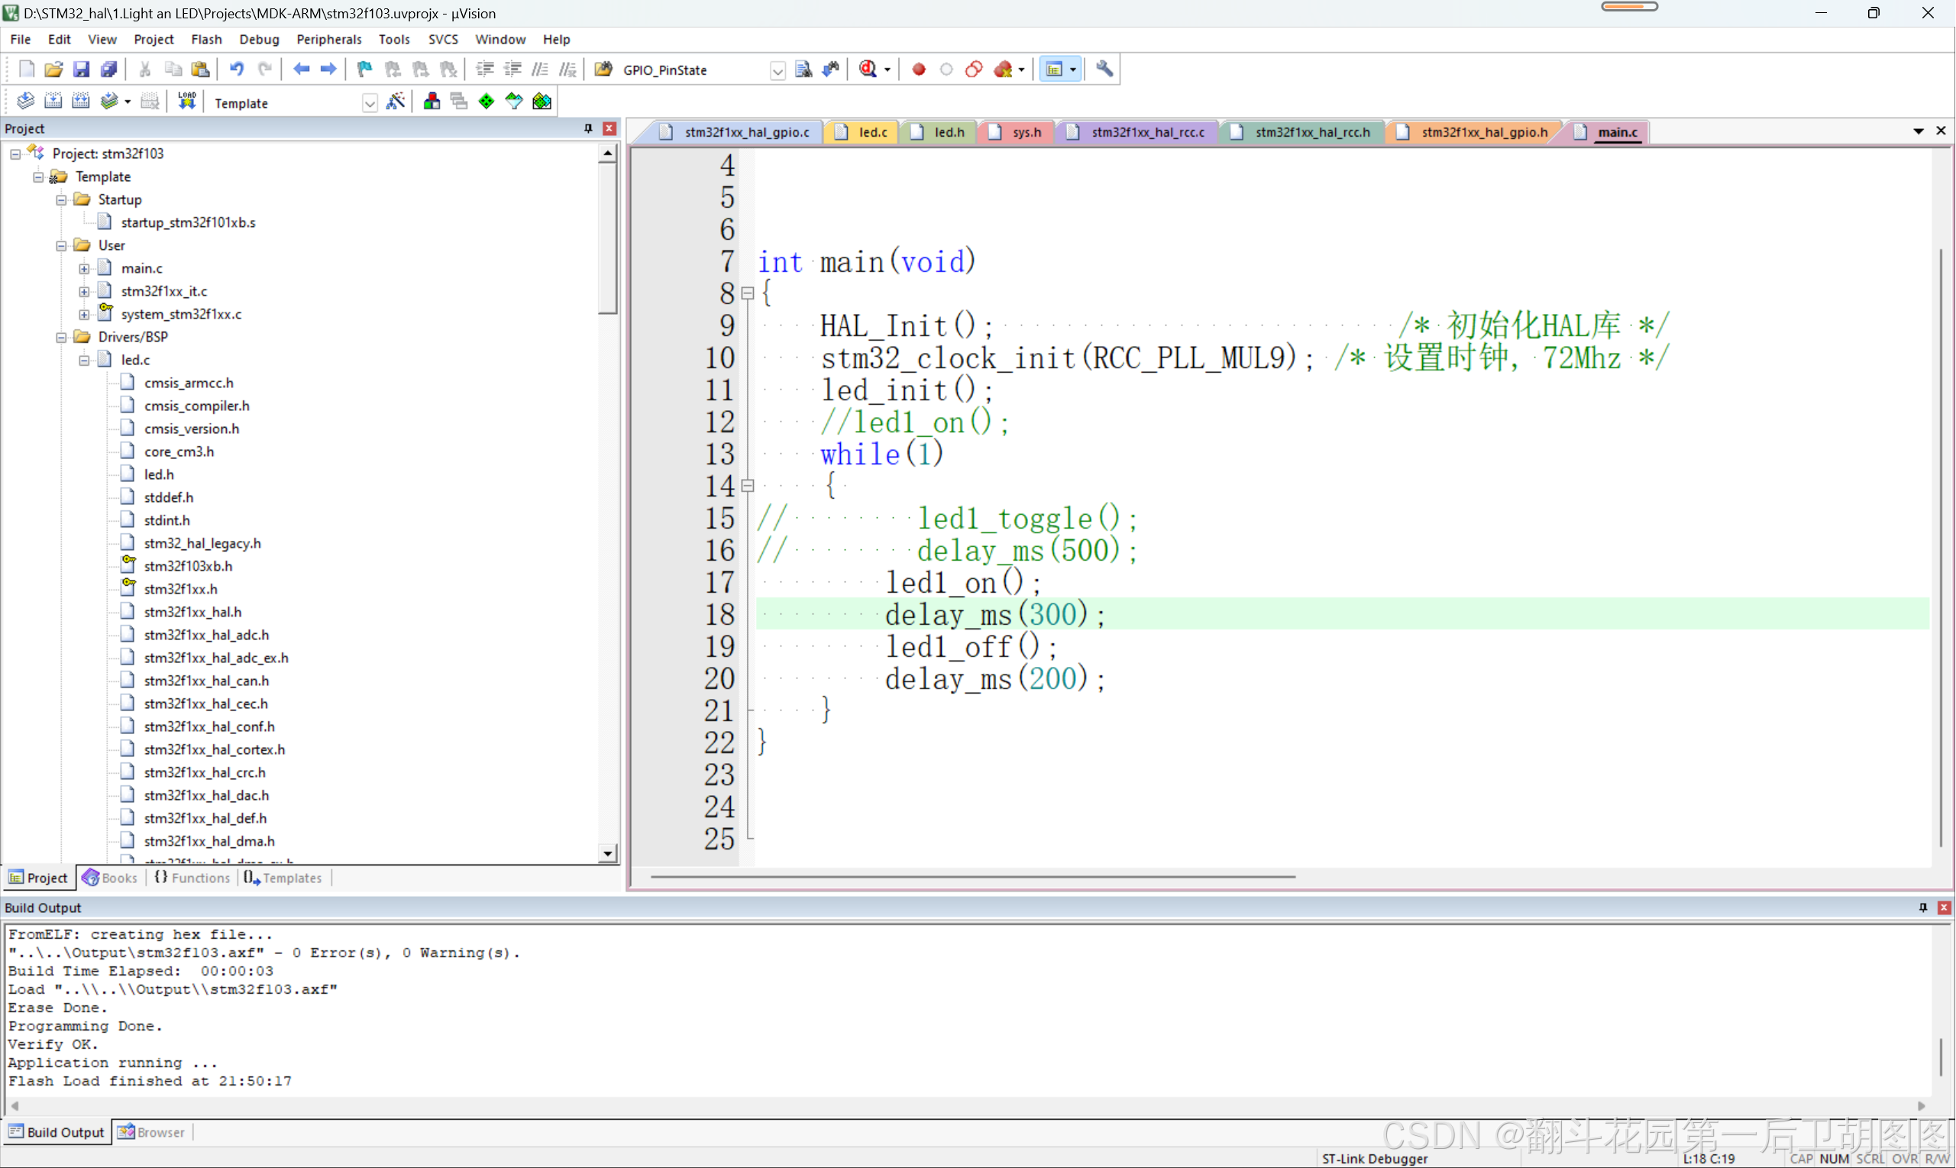The width and height of the screenshot is (1956, 1168).
Task: Save the current file
Action: (81, 70)
